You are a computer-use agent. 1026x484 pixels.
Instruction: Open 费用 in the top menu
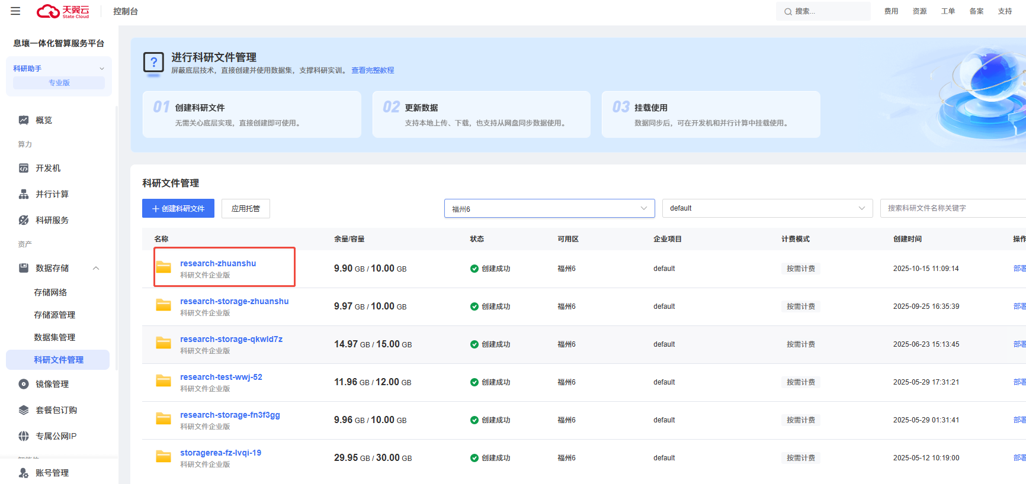click(891, 11)
